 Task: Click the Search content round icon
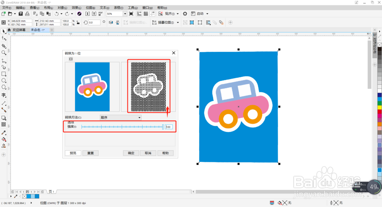79,14
